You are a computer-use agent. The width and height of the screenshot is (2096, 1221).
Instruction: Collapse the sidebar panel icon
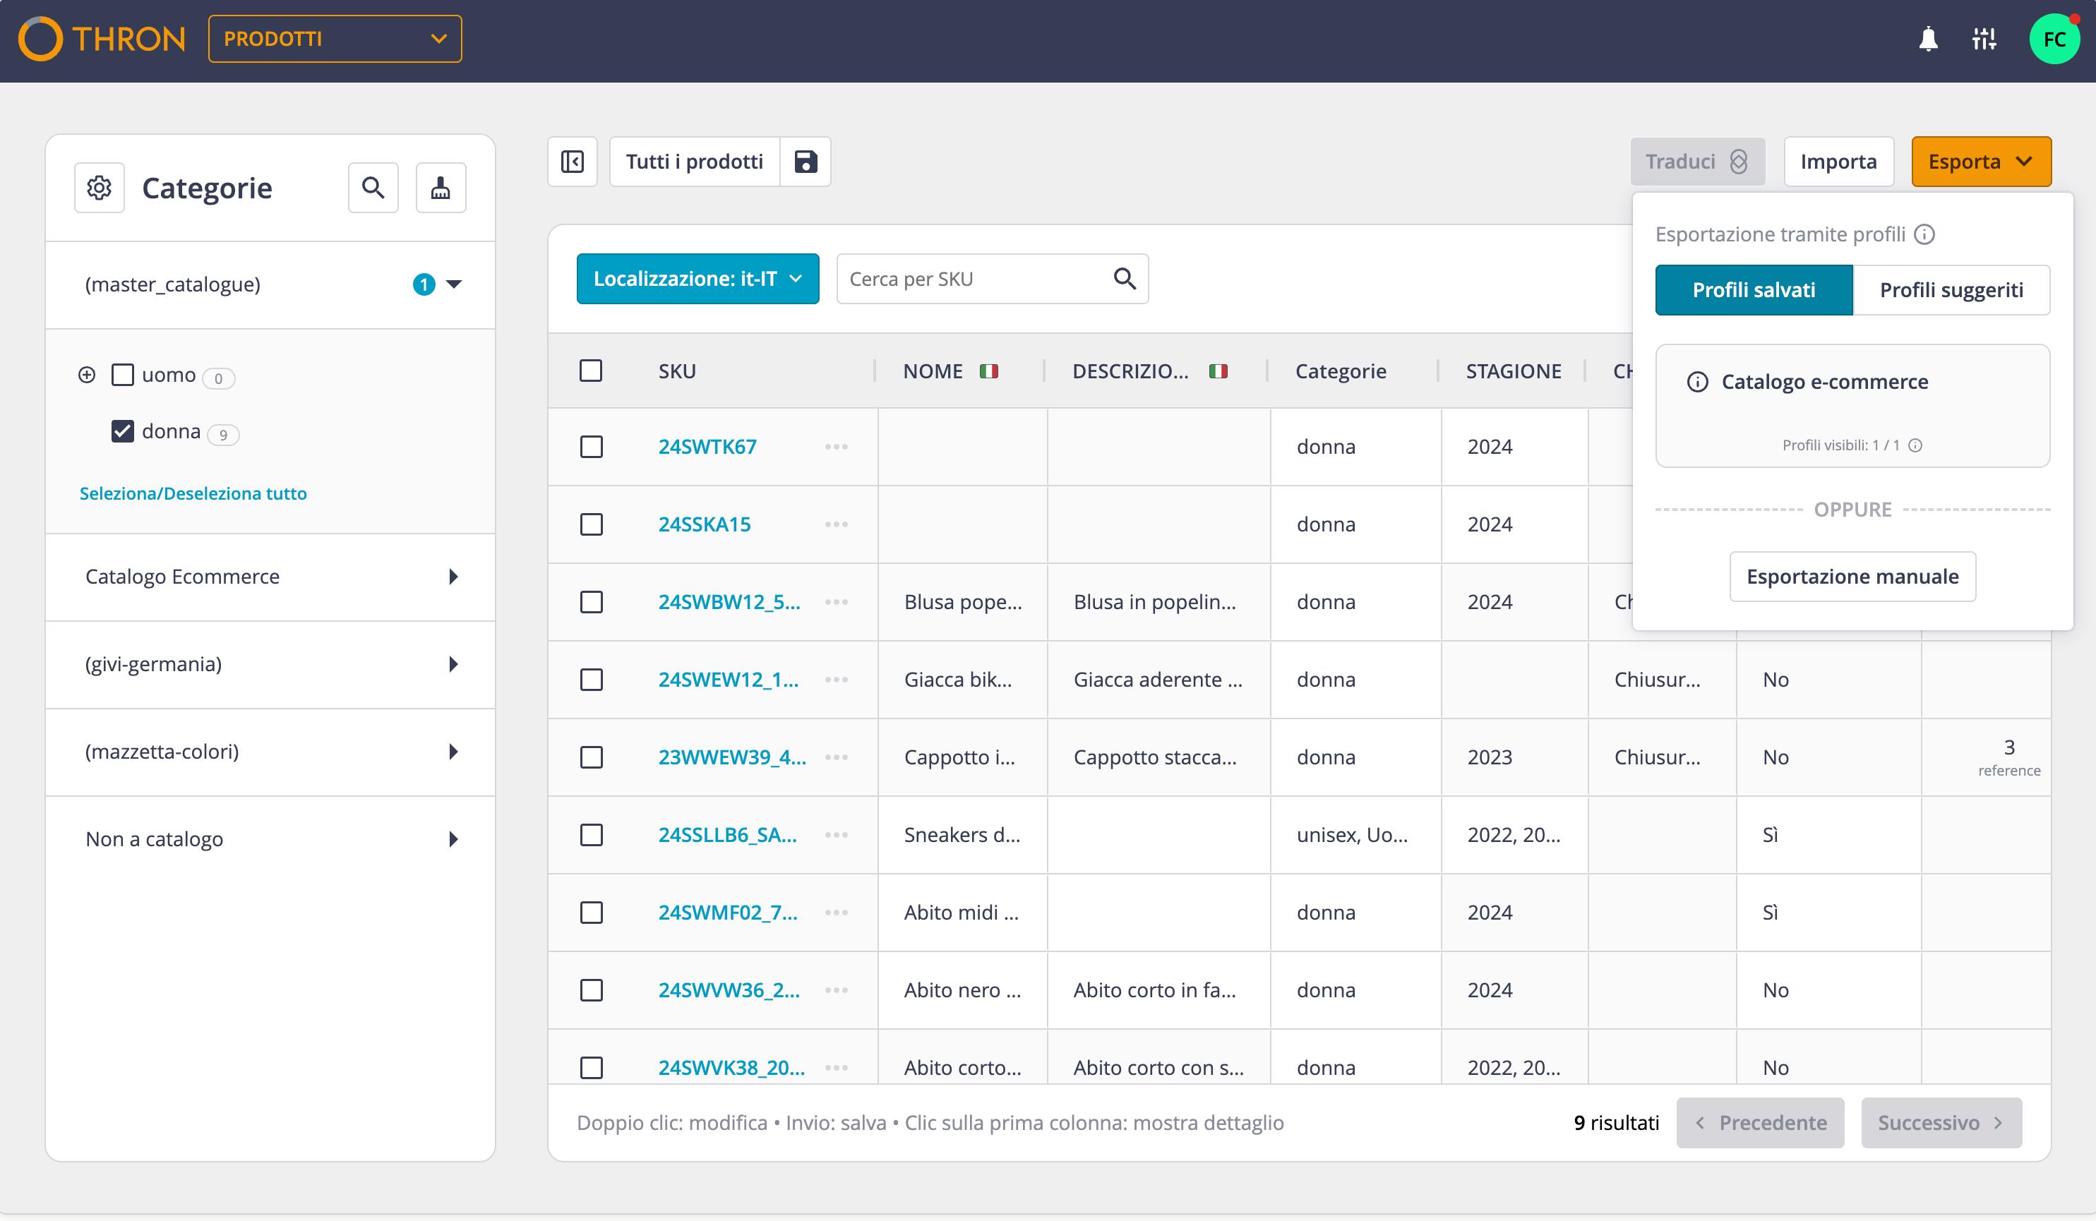(x=573, y=162)
